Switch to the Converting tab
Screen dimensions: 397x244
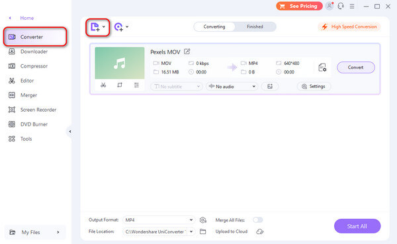(214, 26)
